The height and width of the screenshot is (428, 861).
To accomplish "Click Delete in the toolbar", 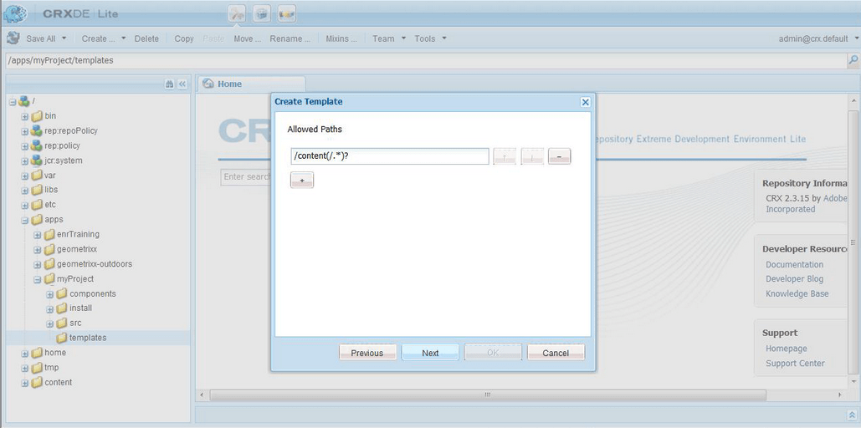I will (x=146, y=38).
